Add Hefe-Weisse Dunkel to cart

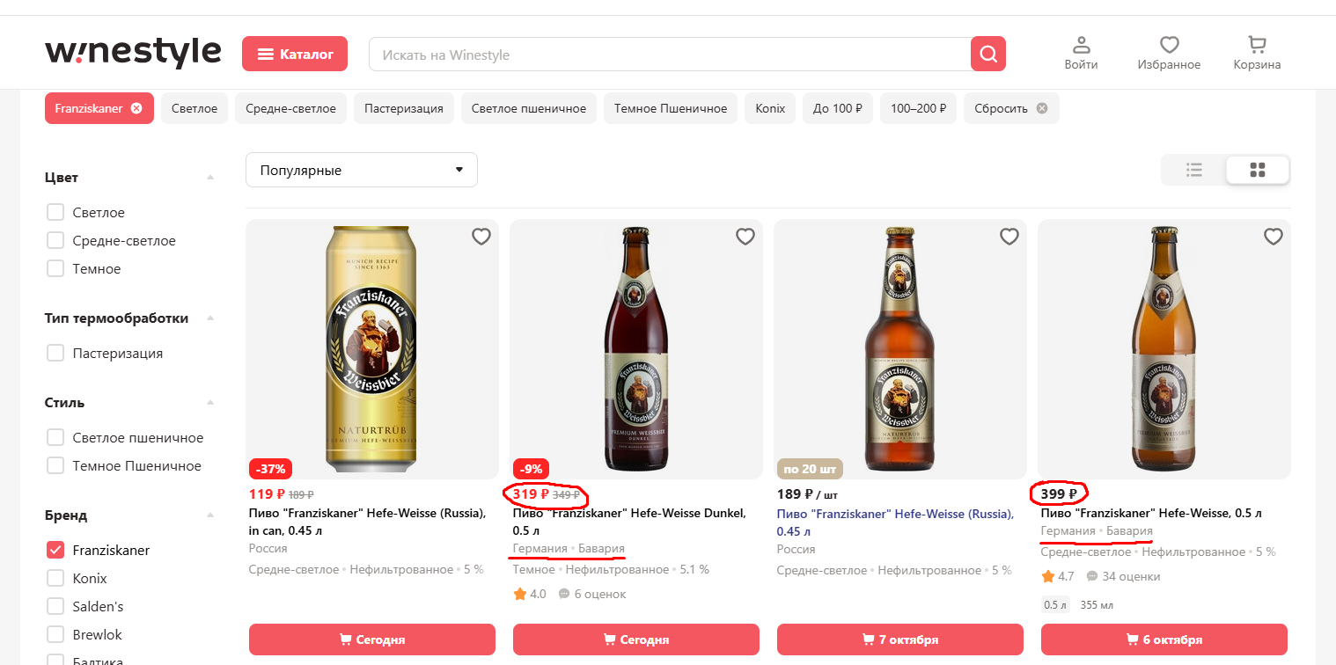[x=636, y=639]
